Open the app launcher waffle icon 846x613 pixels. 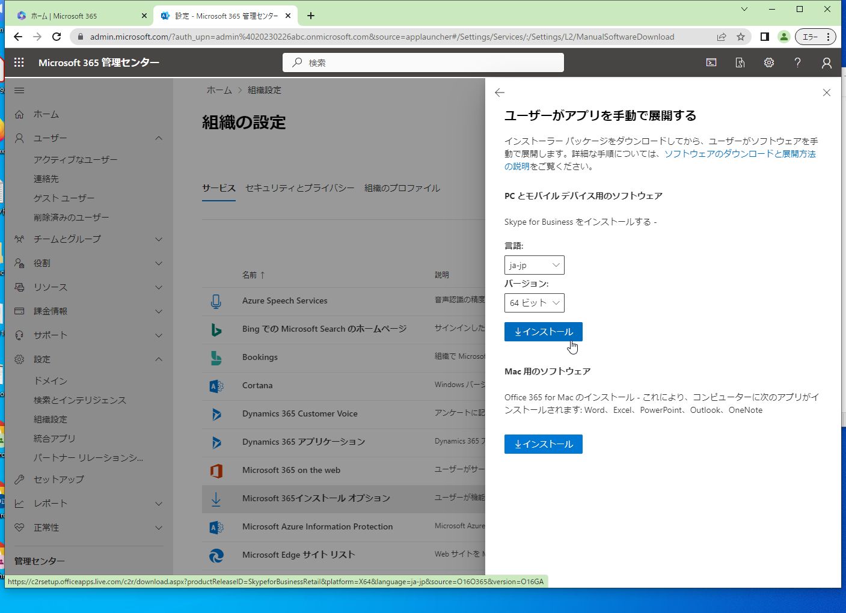19,63
